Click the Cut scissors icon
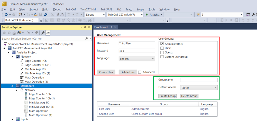257x121 pixels. tap(52, 15)
